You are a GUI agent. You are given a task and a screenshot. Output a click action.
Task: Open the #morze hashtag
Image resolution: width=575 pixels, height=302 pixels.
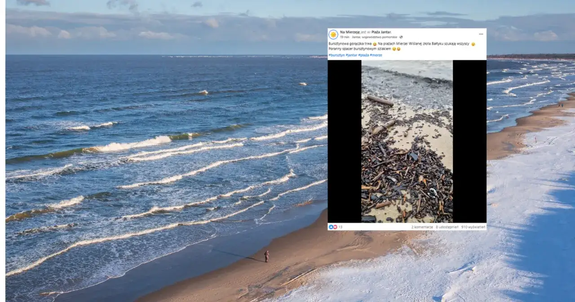click(x=376, y=55)
